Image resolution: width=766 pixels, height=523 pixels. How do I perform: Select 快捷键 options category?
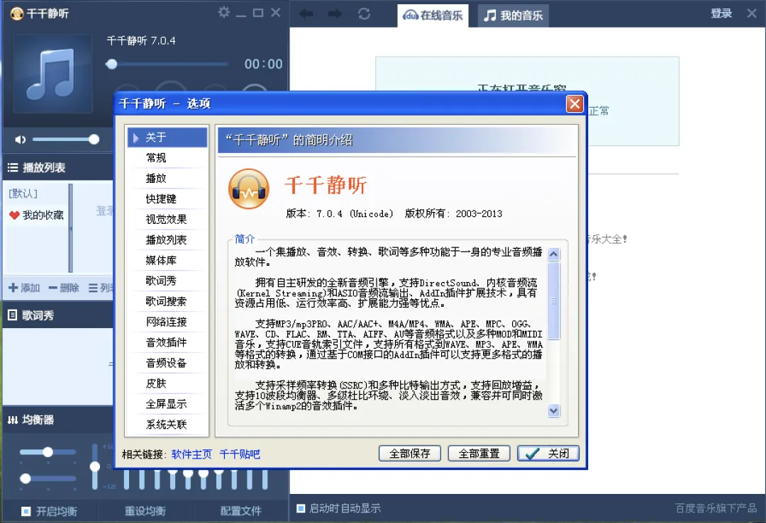tap(167, 199)
